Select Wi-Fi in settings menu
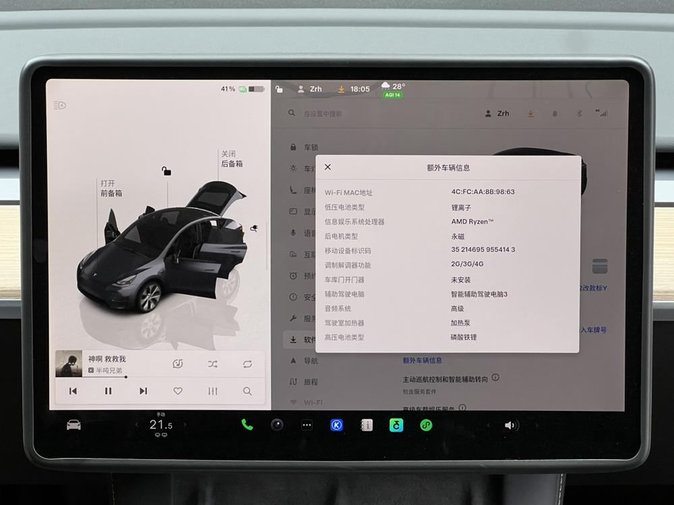Image resolution: width=674 pixels, height=505 pixels. (306, 403)
